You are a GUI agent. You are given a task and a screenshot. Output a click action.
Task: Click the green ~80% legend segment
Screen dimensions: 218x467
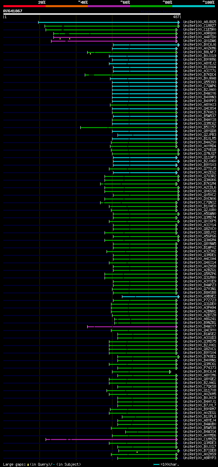[x=151, y=6]
